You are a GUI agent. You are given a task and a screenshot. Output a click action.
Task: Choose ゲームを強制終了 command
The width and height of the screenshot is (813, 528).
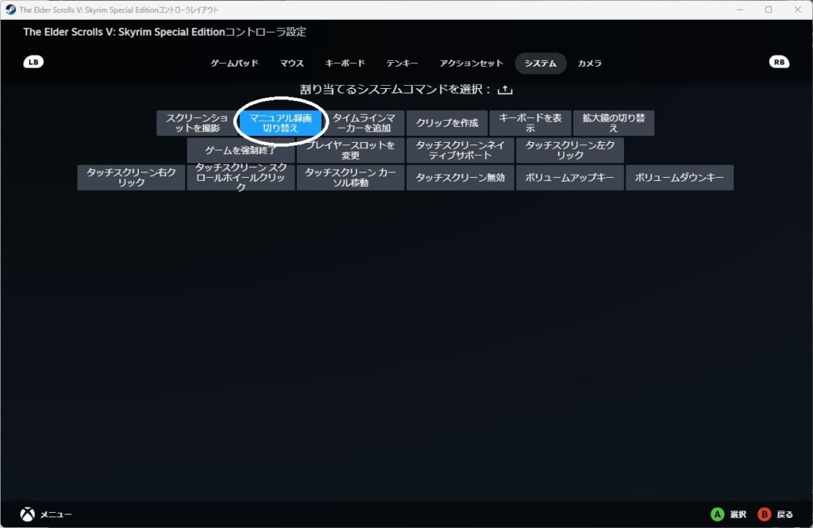[x=241, y=150]
